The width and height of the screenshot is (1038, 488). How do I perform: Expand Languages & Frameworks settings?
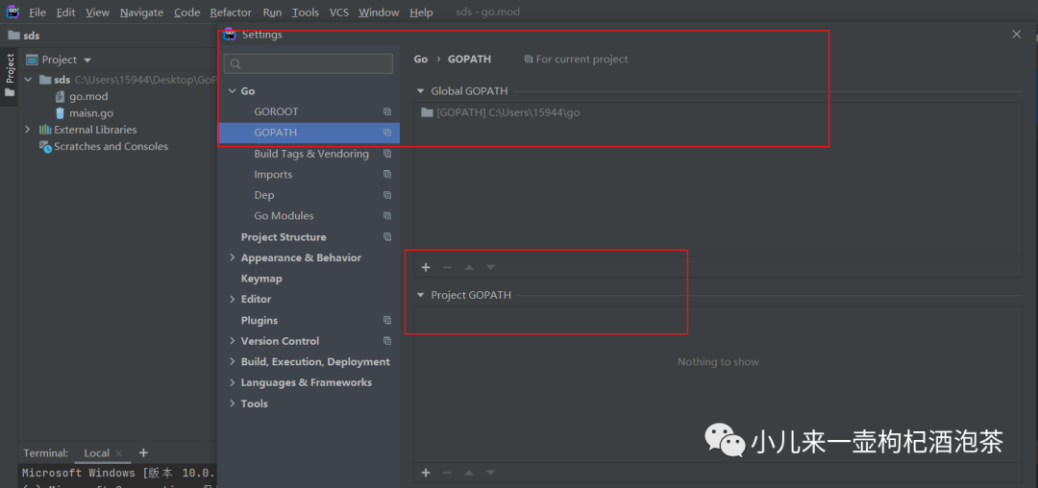tap(233, 383)
